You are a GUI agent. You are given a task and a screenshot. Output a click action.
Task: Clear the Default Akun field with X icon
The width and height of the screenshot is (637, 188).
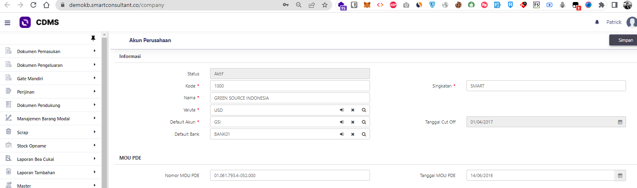[352, 122]
